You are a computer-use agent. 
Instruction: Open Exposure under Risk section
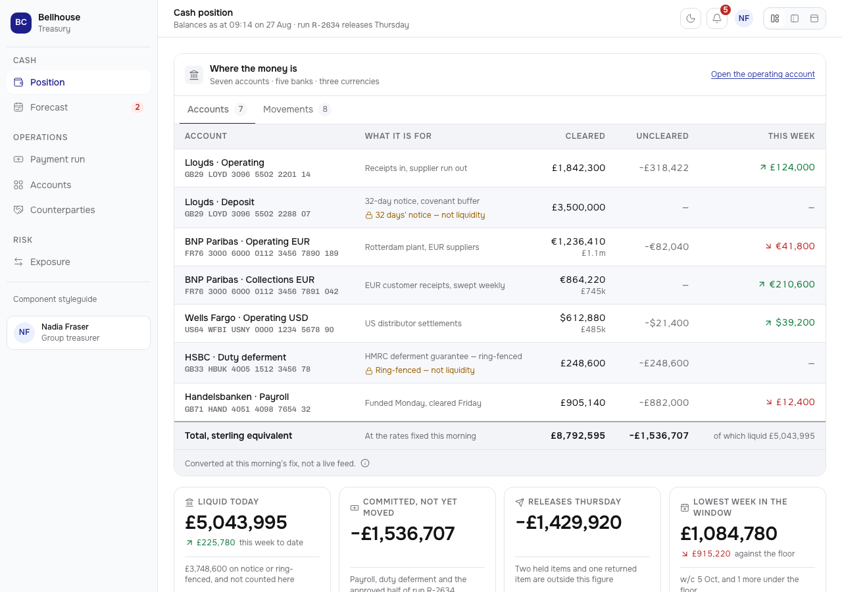point(78,262)
